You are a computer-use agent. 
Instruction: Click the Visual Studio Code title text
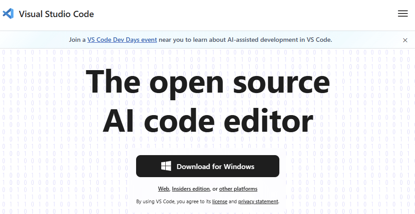[x=57, y=14]
